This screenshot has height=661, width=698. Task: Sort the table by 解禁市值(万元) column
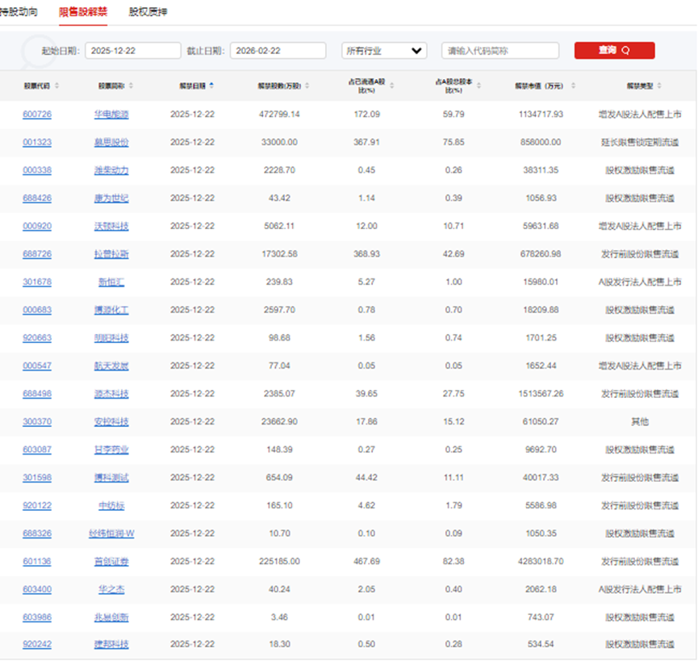(x=572, y=87)
